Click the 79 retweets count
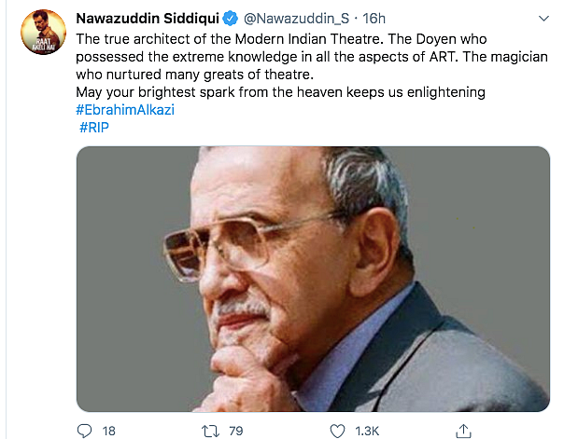This screenshot has width=564, height=439. click(236, 431)
